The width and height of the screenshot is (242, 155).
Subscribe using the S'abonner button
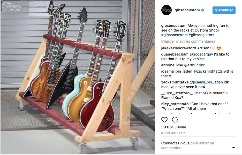[224, 10]
